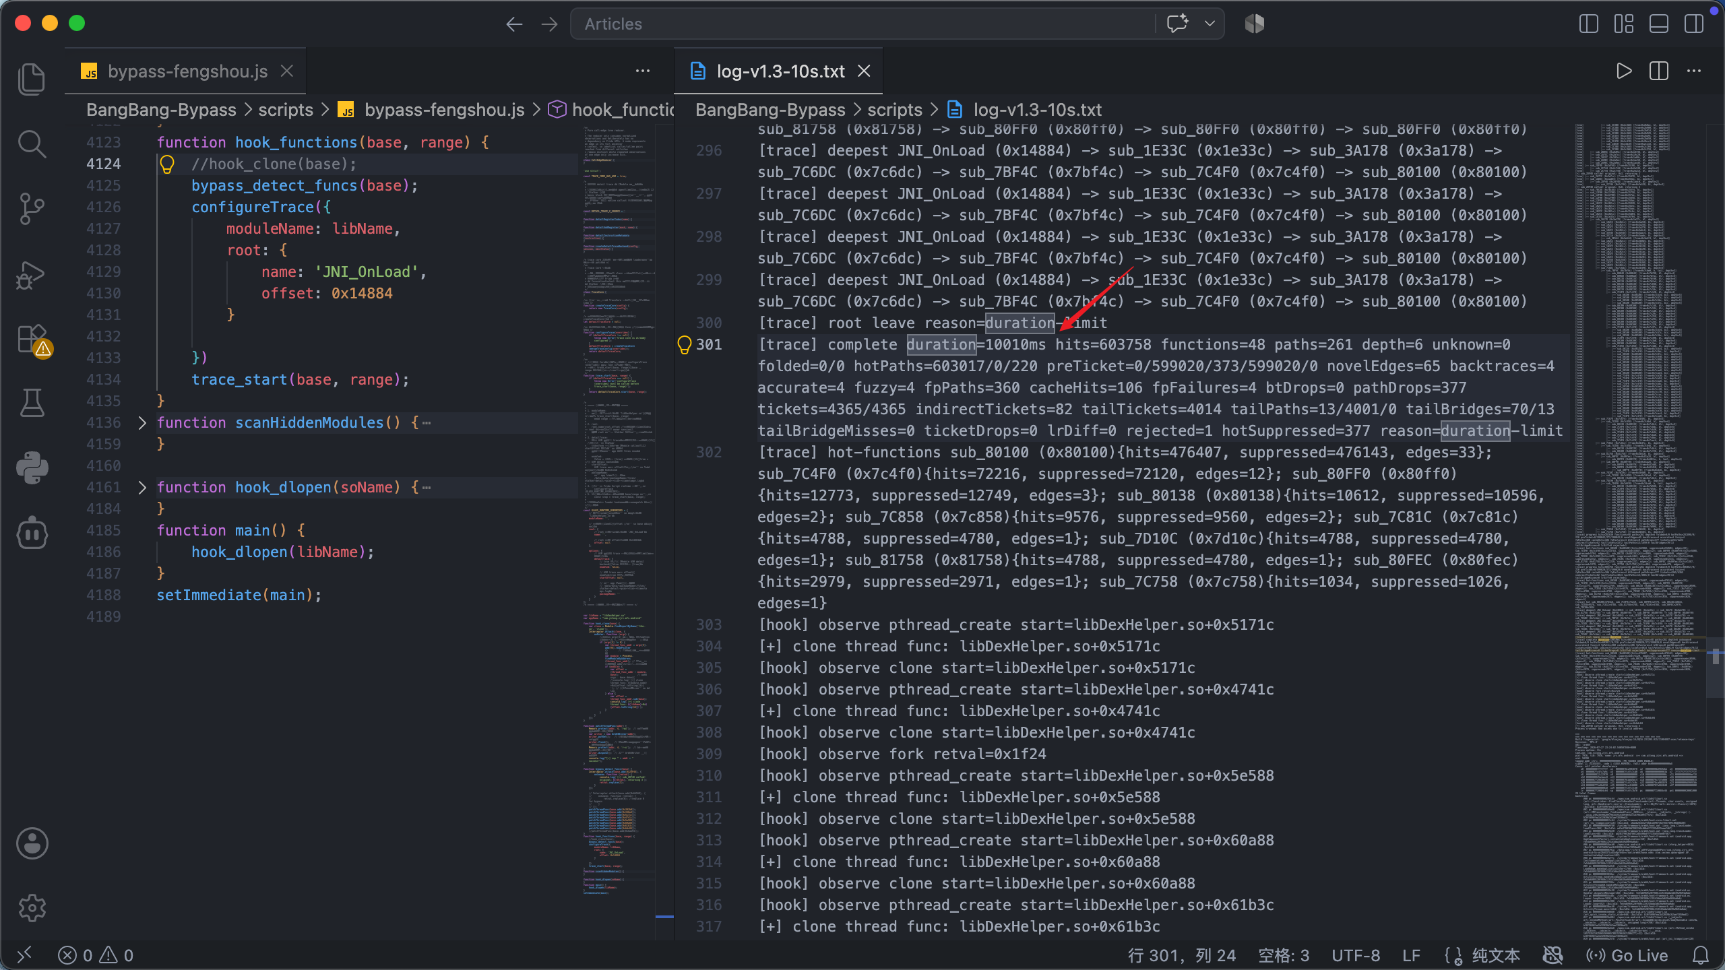Open errors and warnings count in status bar
The height and width of the screenshot is (970, 1725).
click(x=96, y=955)
